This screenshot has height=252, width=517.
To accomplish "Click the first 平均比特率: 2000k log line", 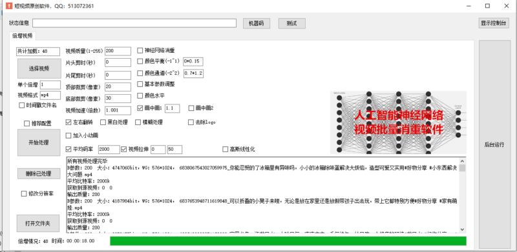I will (x=89, y=181).
